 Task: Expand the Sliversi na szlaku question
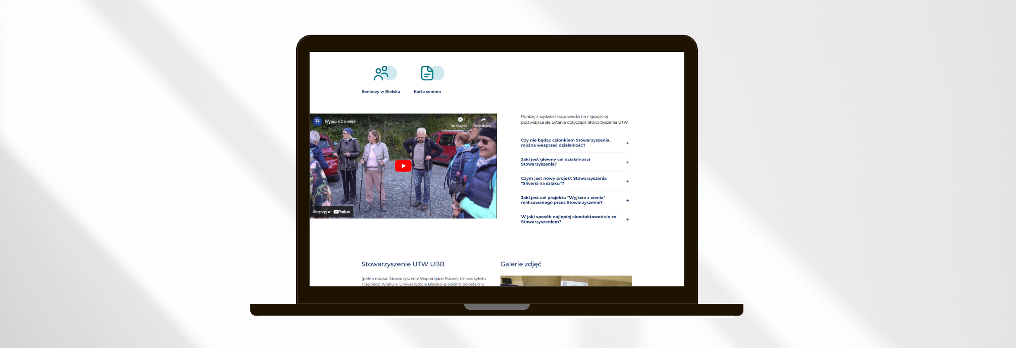click(627, 181)
